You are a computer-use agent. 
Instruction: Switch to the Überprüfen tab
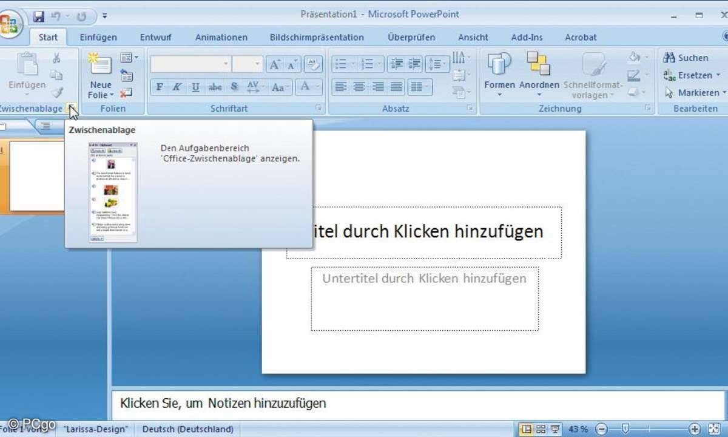(411, 38)
